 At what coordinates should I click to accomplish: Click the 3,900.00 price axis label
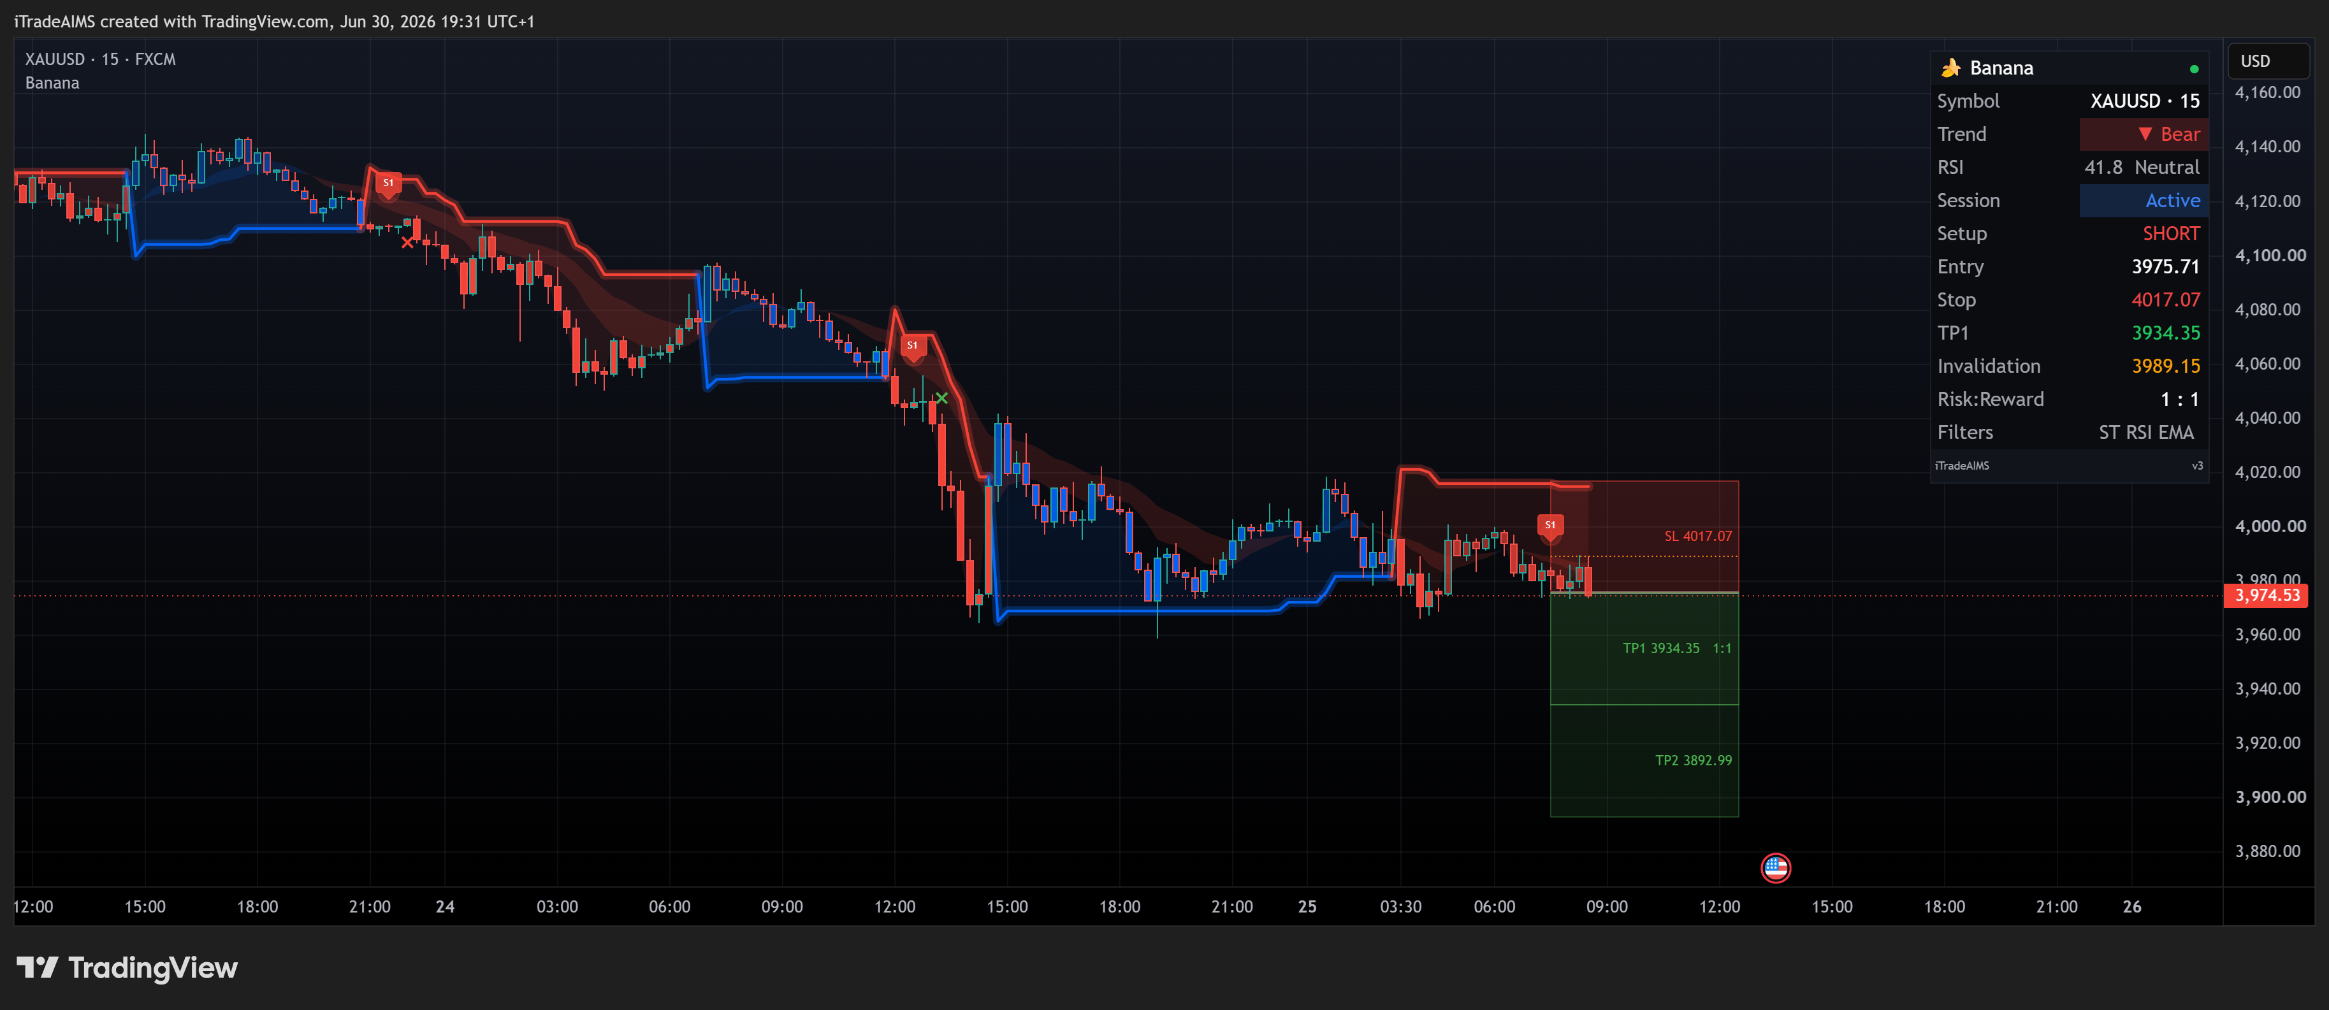tap(2270, 797)
